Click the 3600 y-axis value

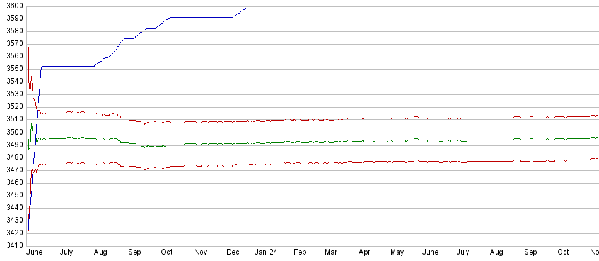[x=13, y=6]
